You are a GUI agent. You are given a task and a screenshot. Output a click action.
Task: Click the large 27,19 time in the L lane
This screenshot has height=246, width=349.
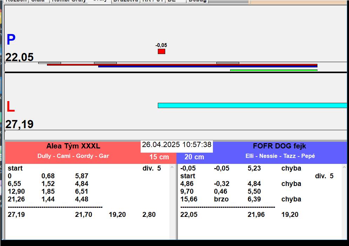[20, 124]
